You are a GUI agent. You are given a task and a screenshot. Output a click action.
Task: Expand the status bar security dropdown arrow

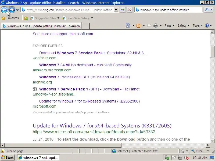187,151
